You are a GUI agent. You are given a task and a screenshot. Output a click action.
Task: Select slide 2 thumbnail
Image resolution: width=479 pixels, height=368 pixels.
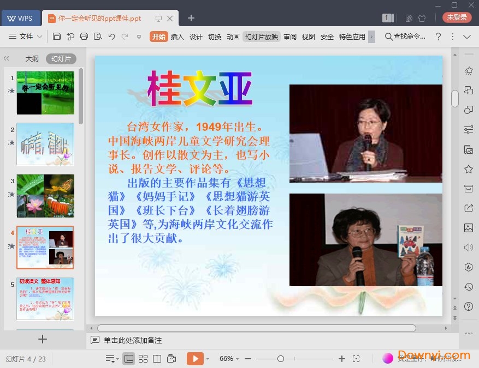(x=45, y=144)
